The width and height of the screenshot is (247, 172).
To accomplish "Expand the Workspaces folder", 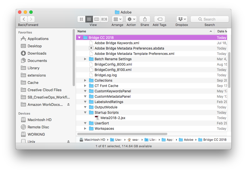I will click(85, 129).
